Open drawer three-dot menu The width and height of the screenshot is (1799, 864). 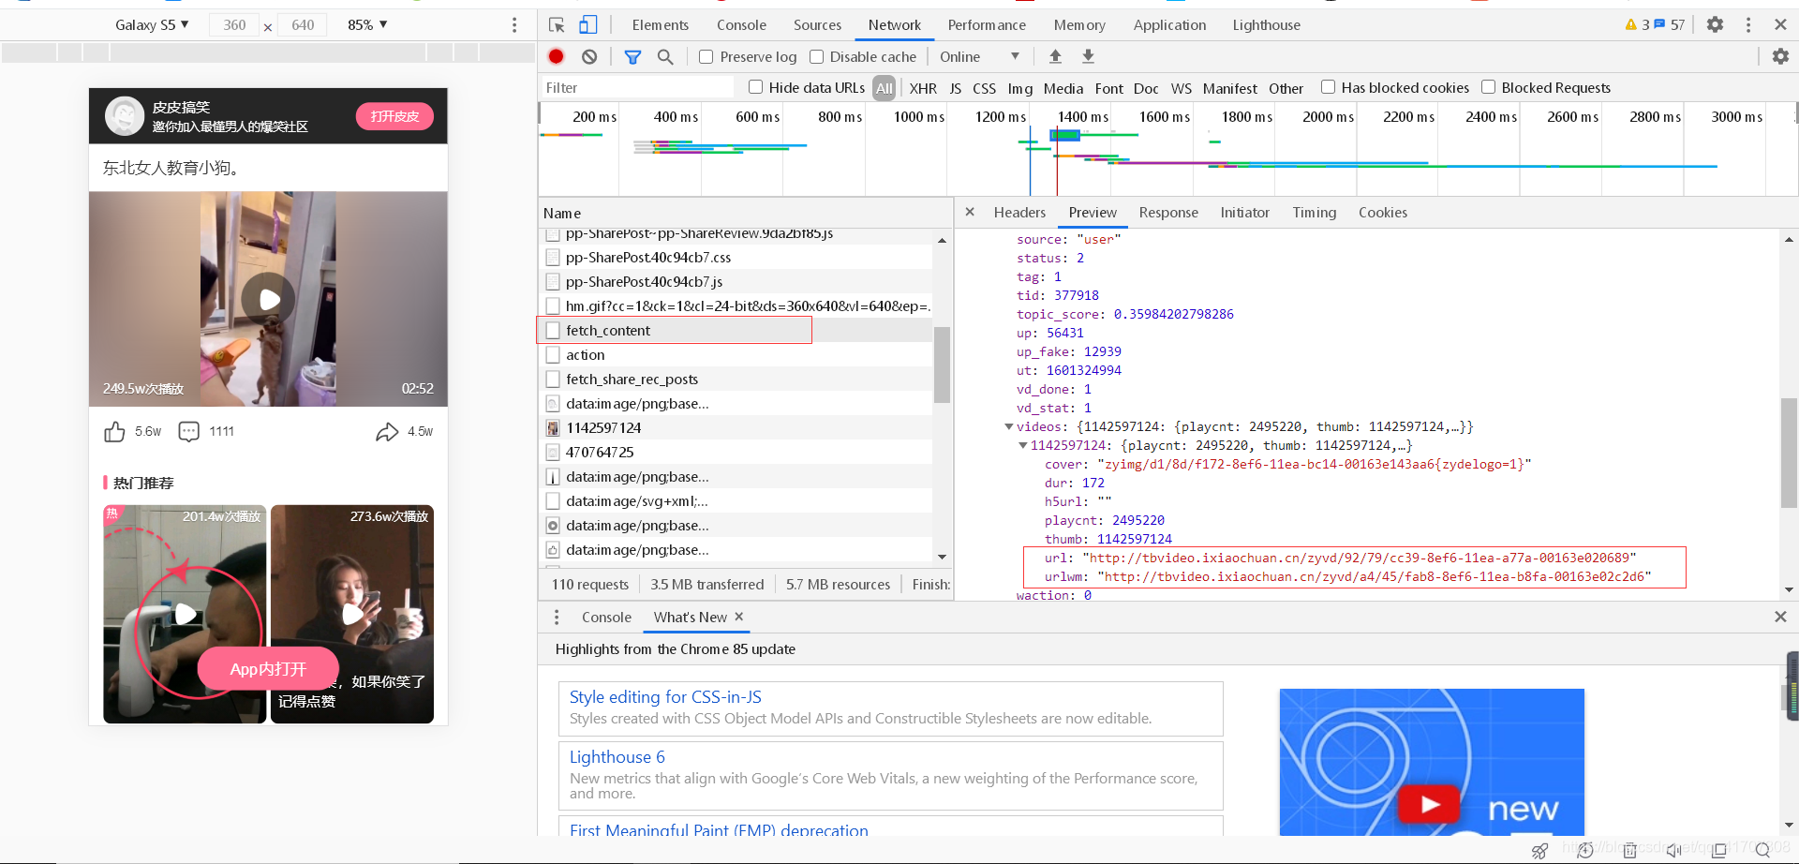tap(557, 617)
